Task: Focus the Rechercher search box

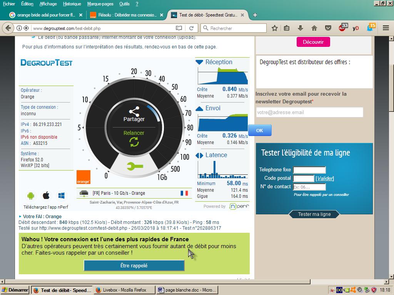Action: [x=234, y=28]
